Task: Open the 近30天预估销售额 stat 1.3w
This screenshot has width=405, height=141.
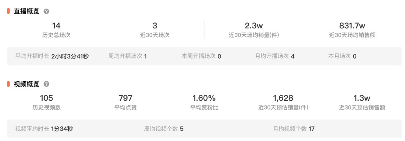Action: 362,98
